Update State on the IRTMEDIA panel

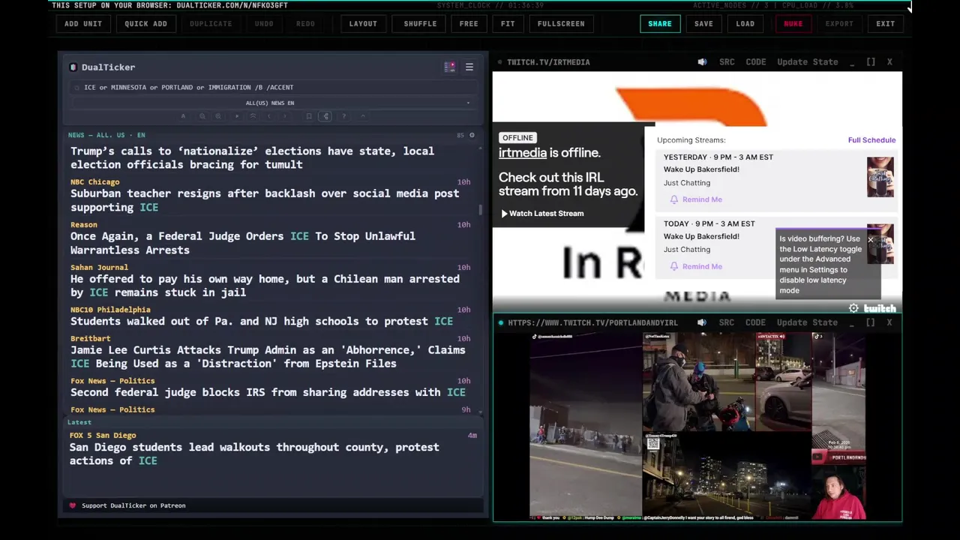(808, 62)
